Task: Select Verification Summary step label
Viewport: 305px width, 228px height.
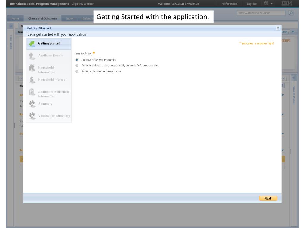Action: (x=54, y=116)
